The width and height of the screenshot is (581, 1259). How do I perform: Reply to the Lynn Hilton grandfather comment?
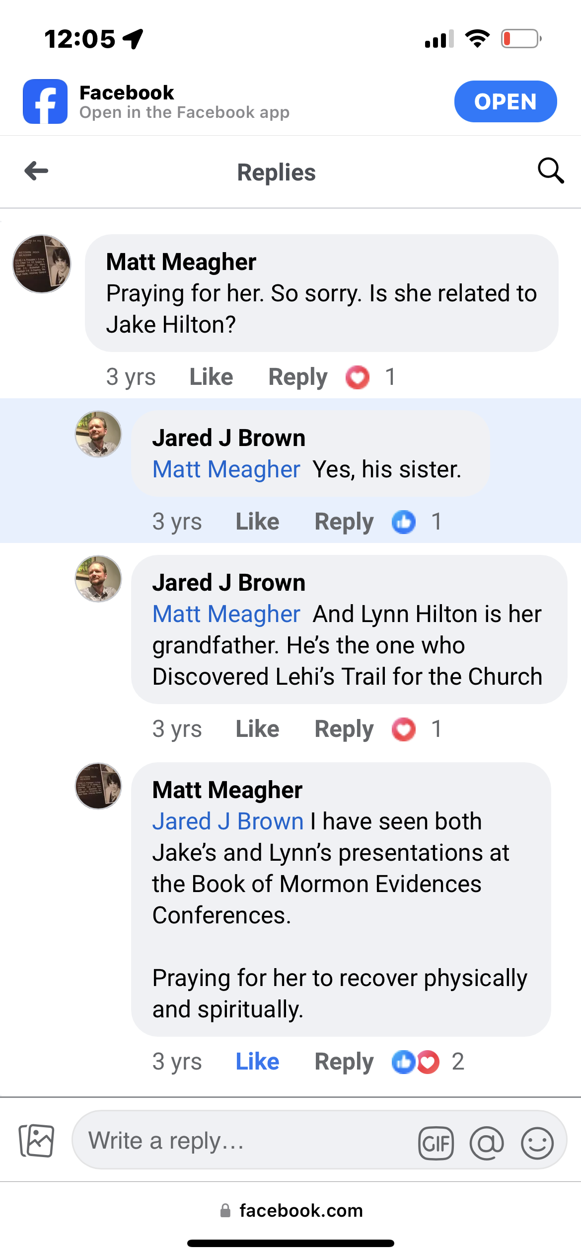[x=344, y=729]
